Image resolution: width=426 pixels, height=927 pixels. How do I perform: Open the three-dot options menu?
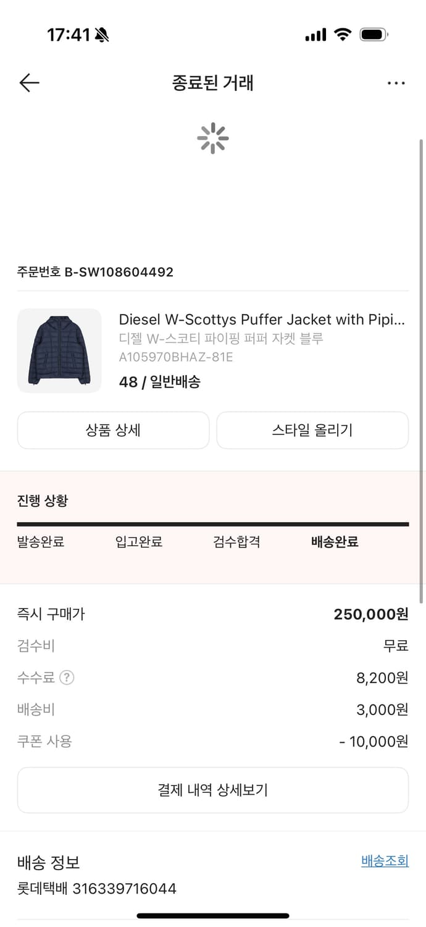[396, 82]
